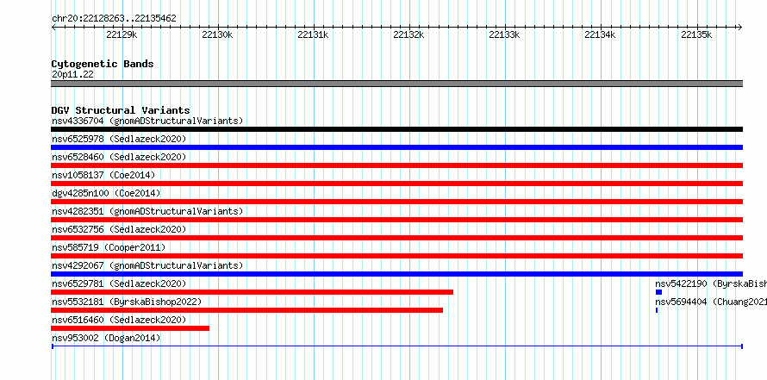Select the short nsv6516460 red bar
Screen dimensions: 767x380
[x=130, y=328]
